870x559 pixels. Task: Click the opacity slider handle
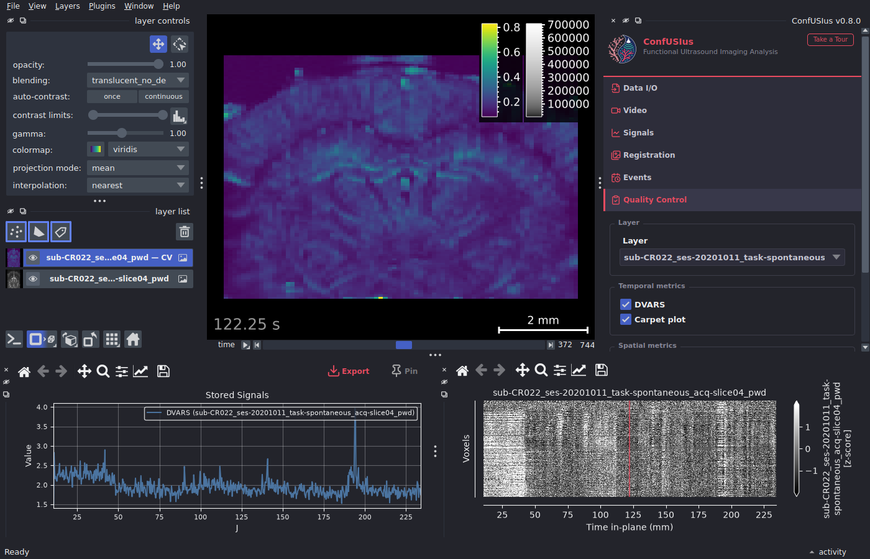click(x=158, y=64)
